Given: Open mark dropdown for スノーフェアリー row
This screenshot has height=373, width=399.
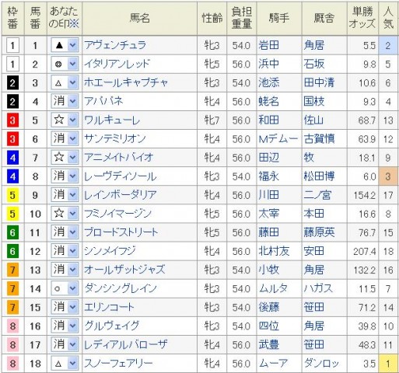Looking at the screenshot, I should click(65, 364).
